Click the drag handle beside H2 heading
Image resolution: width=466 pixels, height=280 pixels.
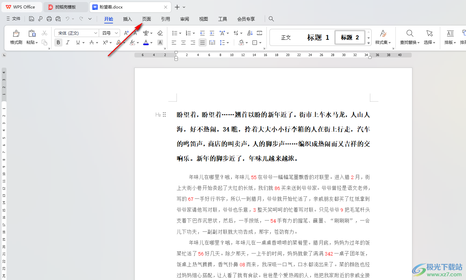pos(164,115)
